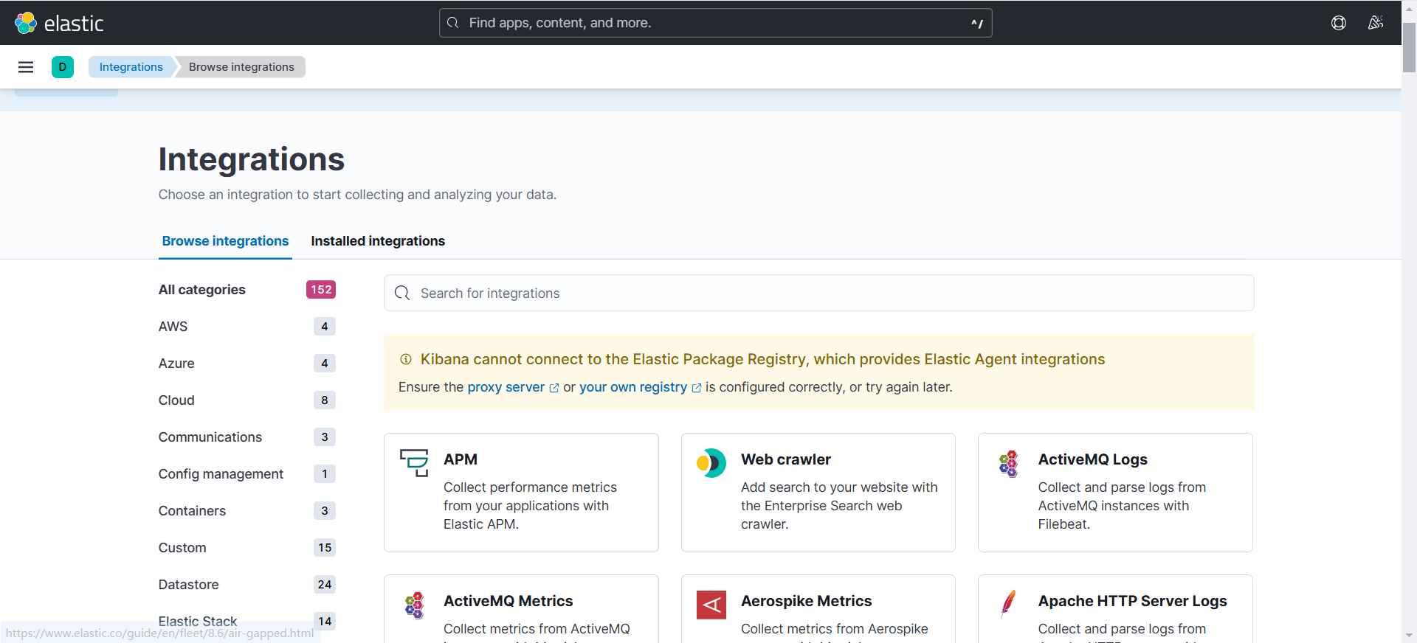Open the proxy server link
The image size is (1417, 643).
point(506,387)
